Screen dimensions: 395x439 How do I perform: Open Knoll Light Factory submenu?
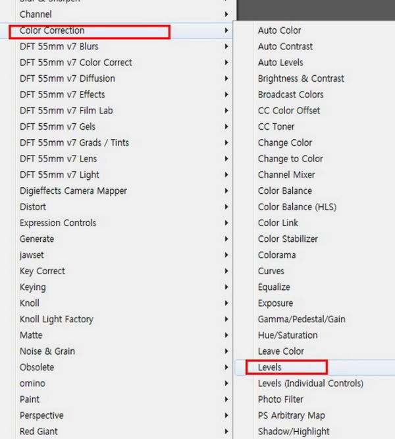(x=57, y=319)
